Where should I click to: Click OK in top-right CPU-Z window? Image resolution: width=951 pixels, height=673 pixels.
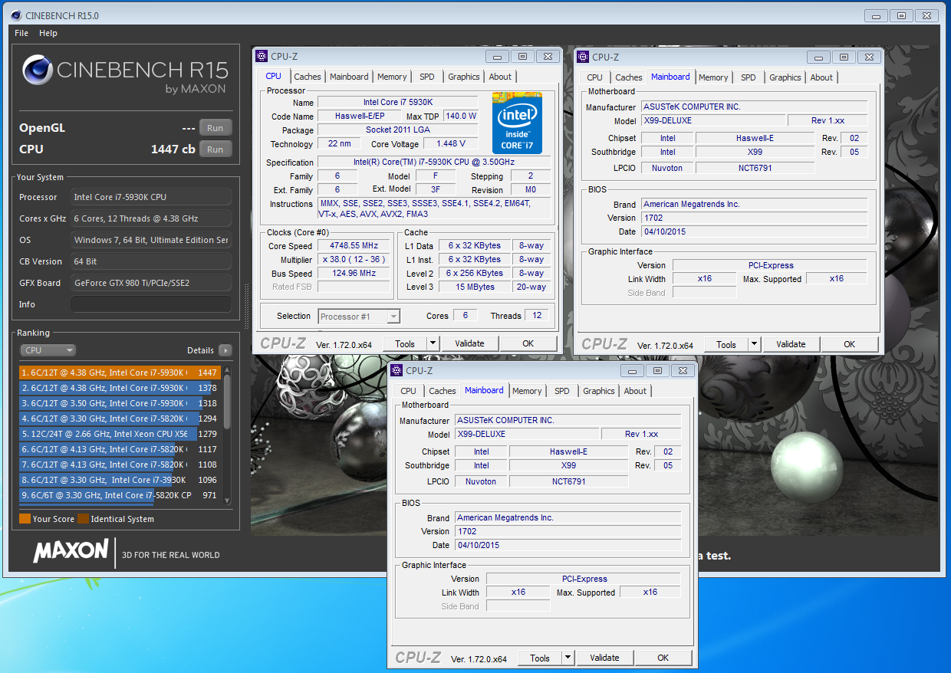click(x=849, y=344)
